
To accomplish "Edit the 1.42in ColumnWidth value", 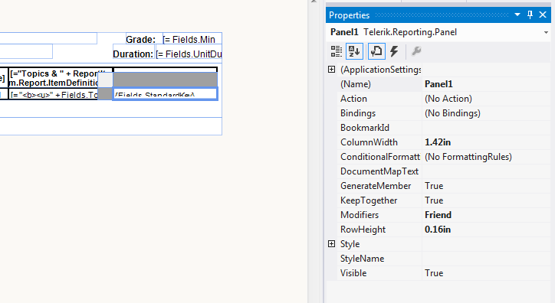I will coord(486,142).
